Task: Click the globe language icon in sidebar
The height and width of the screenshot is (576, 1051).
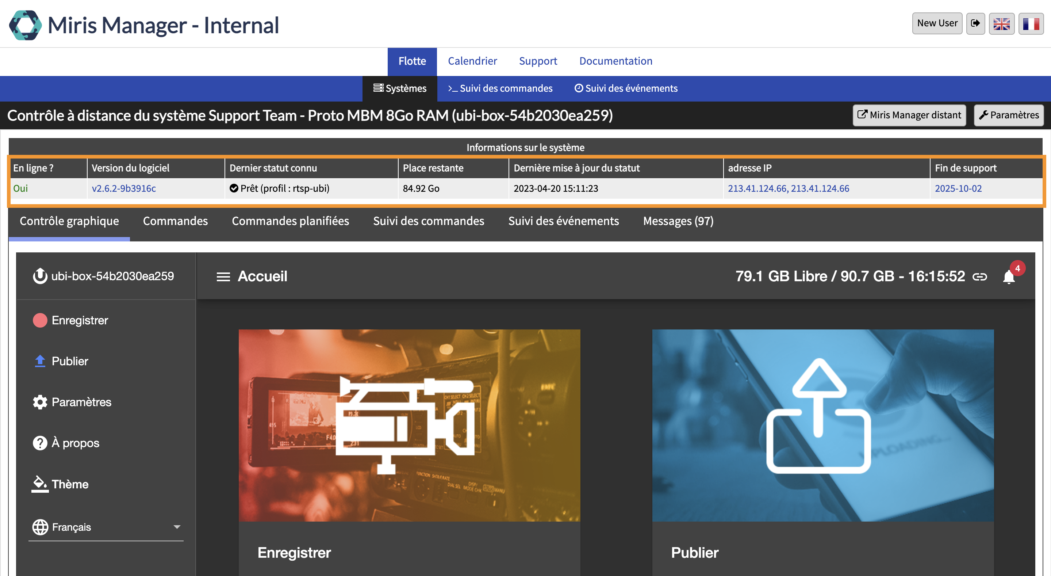Action: click(x=40, y=527)
